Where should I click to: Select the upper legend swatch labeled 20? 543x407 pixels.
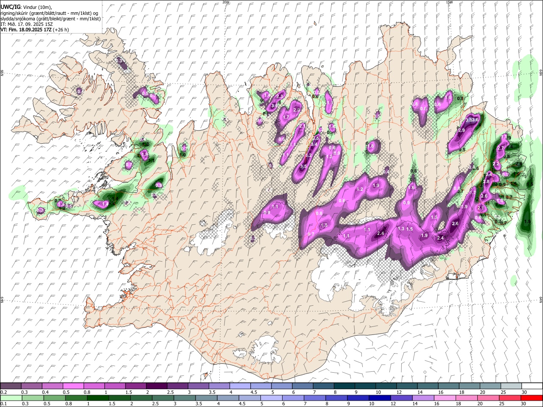pyautogui.click(x=490, y=386)
